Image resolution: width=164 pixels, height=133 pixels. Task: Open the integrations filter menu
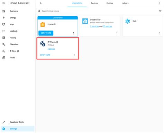pyautogui.click(x=160, y=11)
